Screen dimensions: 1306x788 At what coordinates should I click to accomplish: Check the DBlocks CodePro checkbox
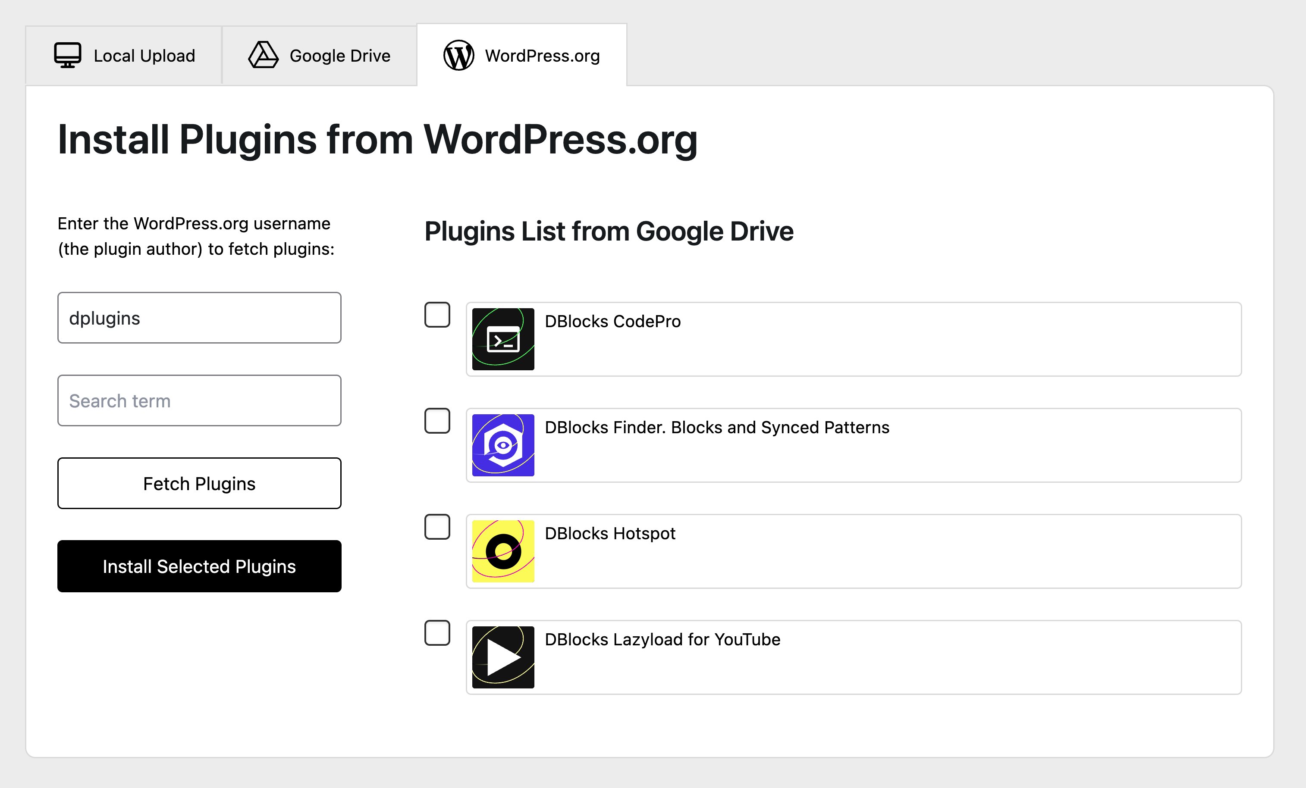(x=437, y=315)
